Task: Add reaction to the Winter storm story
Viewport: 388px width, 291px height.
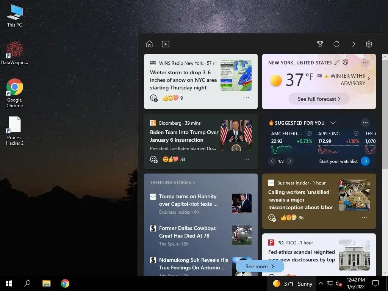Action: coord(154,98)
